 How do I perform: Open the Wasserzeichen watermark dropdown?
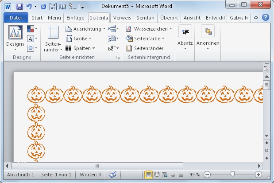pos(149,29)
